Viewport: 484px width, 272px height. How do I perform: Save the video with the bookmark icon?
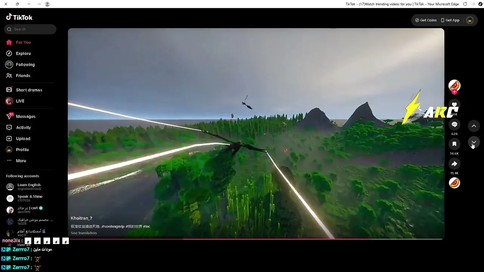click(454, 144)
